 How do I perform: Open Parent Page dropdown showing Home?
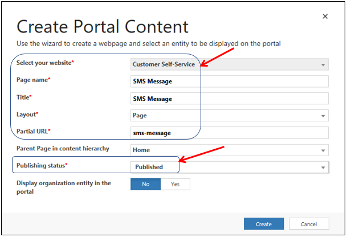[228, 150]
